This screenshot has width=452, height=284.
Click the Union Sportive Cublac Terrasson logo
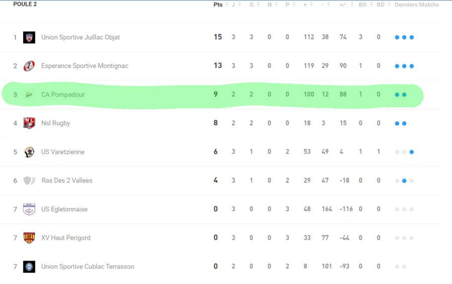29,266
